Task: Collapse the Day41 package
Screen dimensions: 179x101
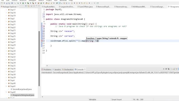Action: 6,86
